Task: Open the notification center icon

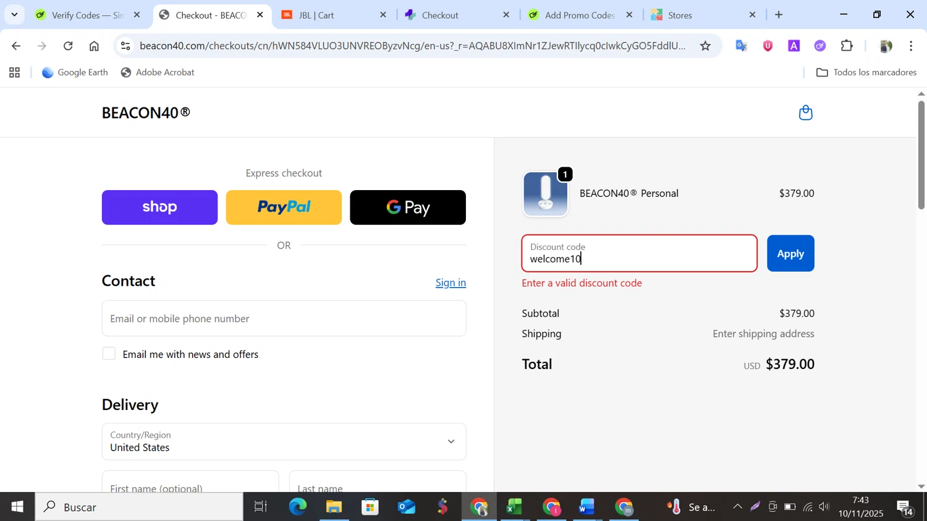Action: pos(905,507)
